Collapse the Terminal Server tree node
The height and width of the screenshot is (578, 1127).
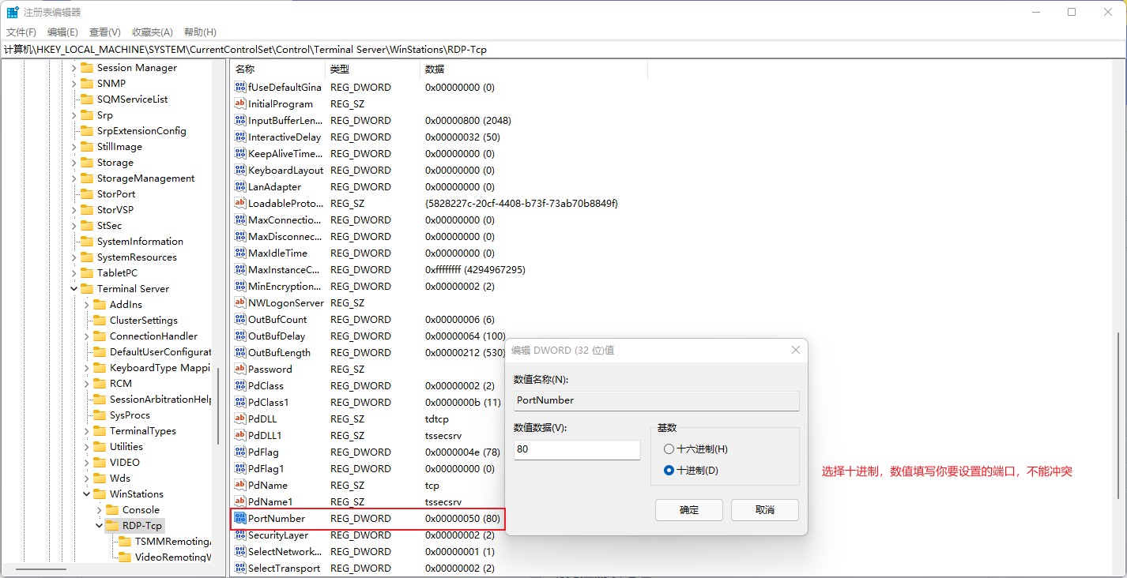(x=74, y=289)
